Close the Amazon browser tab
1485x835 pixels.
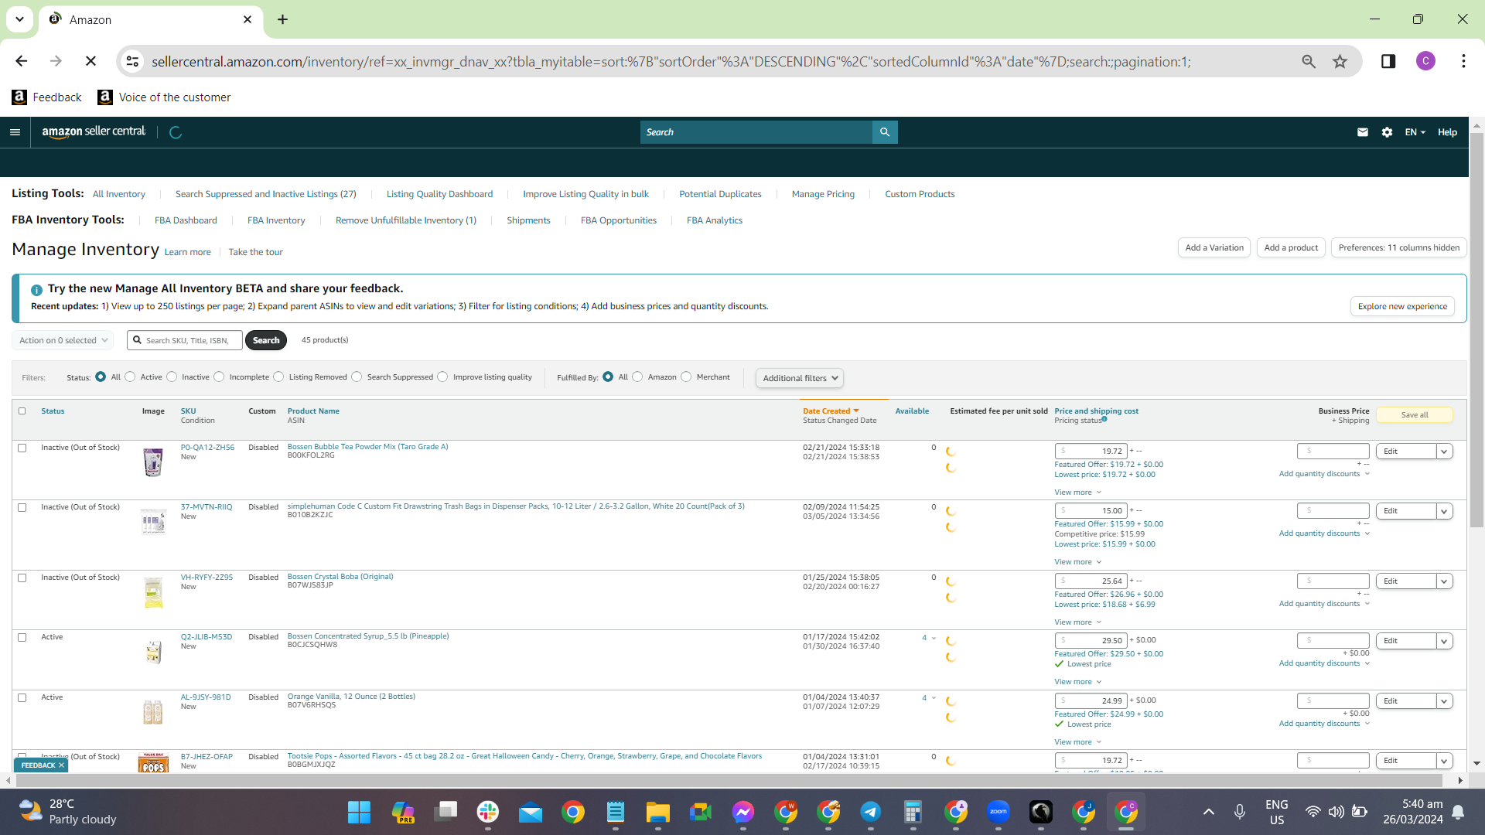click(247, 19)
